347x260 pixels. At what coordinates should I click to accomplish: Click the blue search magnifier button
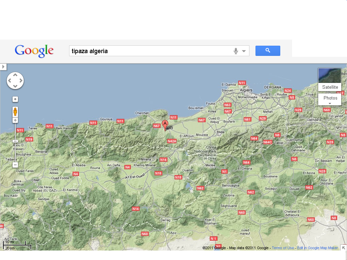[268, 50]
